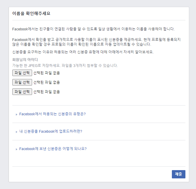Expand triangle beside 내 신분증을 업로드하려면 question
196x189 pixels.
pyautogui.click(x=16, y=132)
